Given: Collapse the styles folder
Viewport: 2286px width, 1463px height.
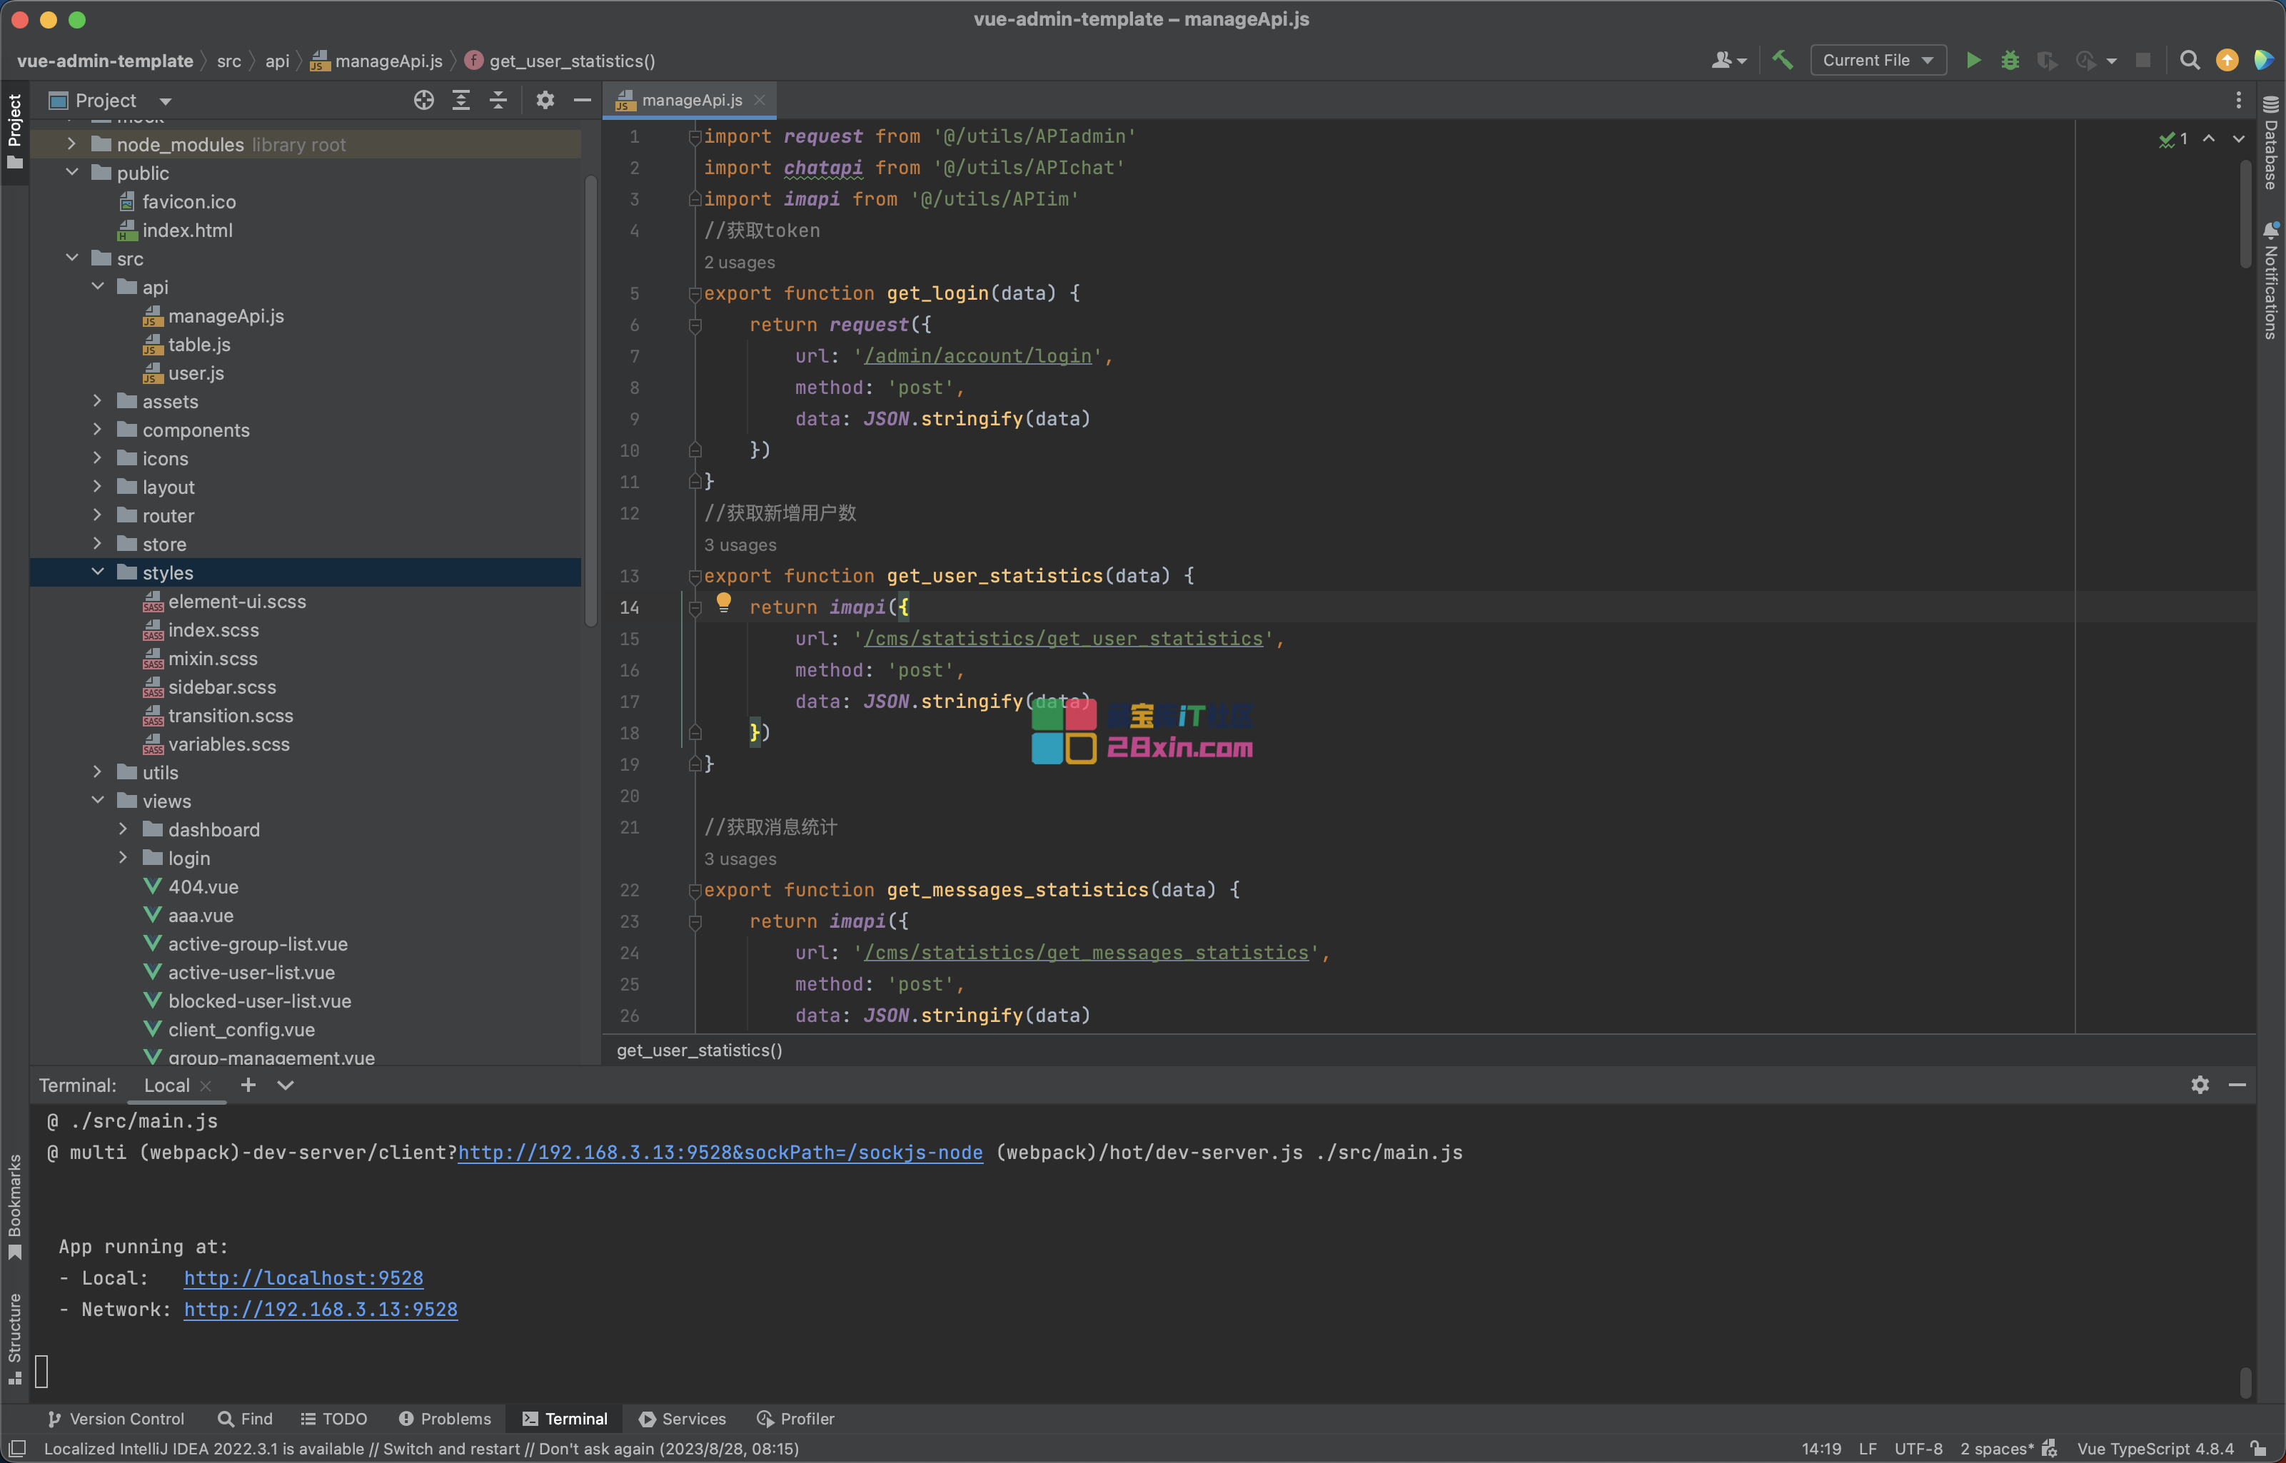Looking at the screenshot, I should coord(97,572).
